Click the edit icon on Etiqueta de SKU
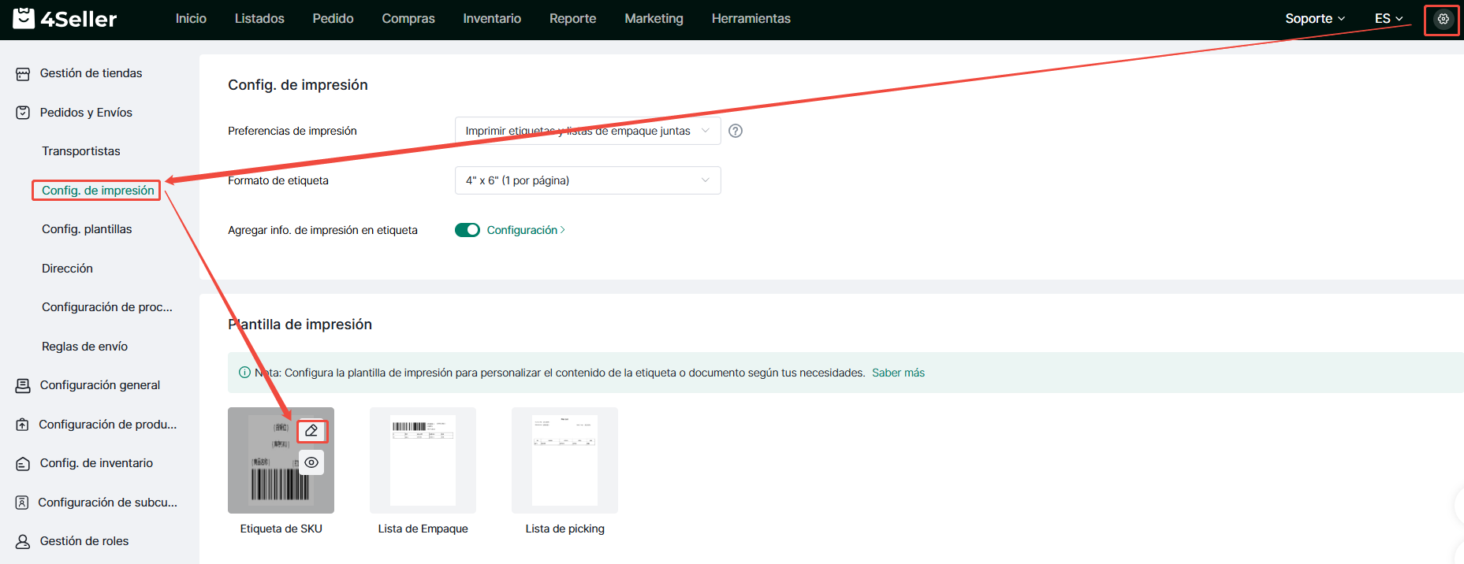Screen dimensions: 1464x564 click(311, 431)
